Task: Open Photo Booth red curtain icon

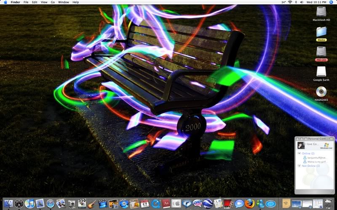Action: coord(228,204)
